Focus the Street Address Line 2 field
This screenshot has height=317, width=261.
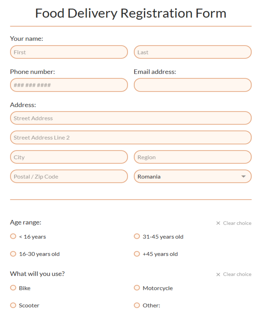coord(130,138)
